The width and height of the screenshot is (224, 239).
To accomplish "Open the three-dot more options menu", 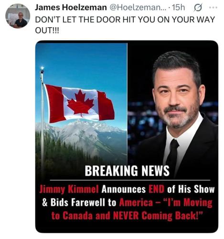I will pyautogui.click(x=213, y=7).
